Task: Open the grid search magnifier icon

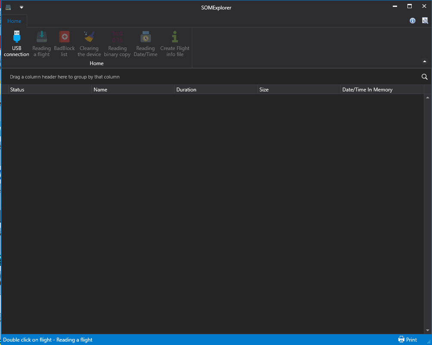Action: (424, 77)
